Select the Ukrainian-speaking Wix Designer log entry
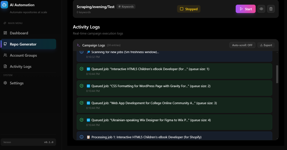287x150 pixels. [174, 122]
